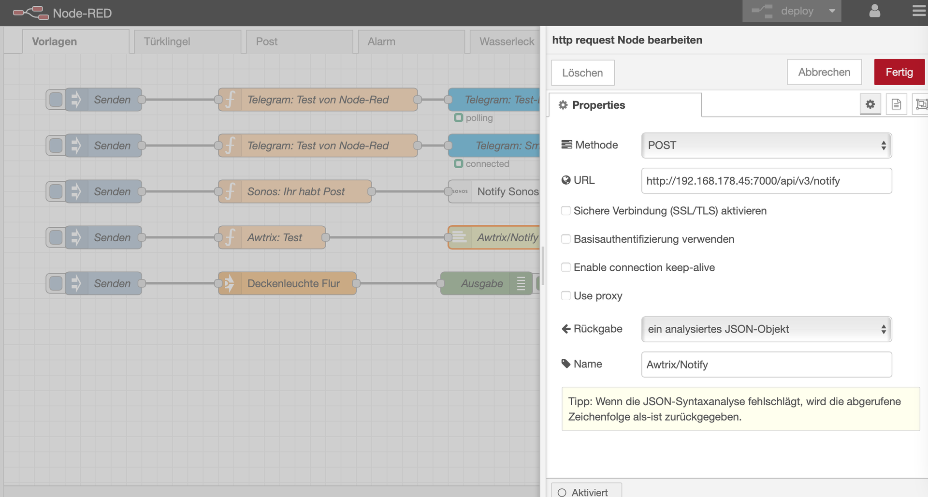Viewport: 928px width, 497px height.
Task: Click the Ausgabe debug node list icon
Action: (x=521, y=283)
